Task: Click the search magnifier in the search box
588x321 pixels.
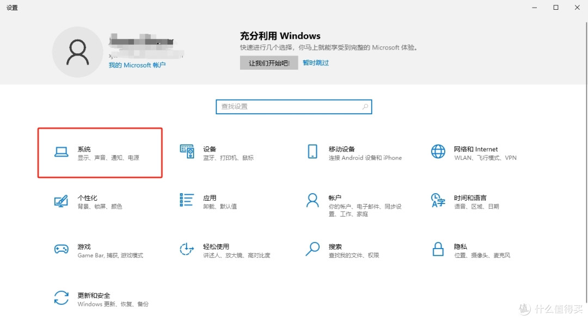Action: point(365,107)
